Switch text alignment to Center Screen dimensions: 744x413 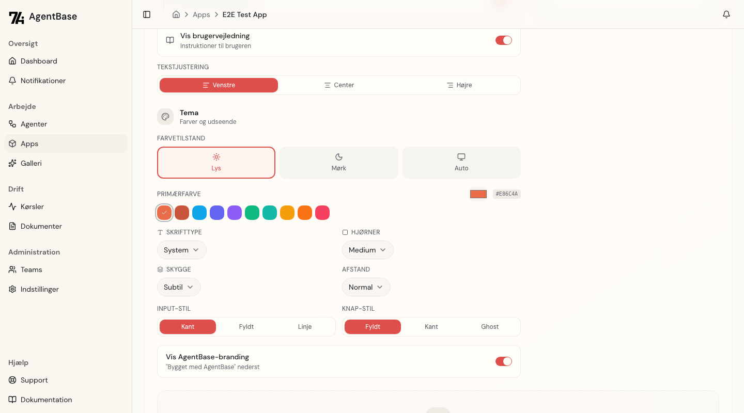(x=339, y=85)
